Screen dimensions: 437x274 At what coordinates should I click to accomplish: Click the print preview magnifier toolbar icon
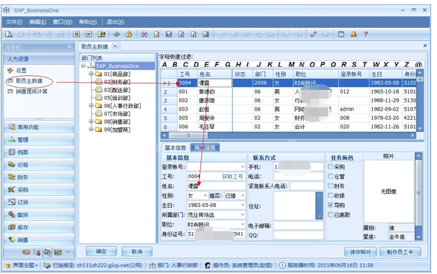(x=9, y=34)
